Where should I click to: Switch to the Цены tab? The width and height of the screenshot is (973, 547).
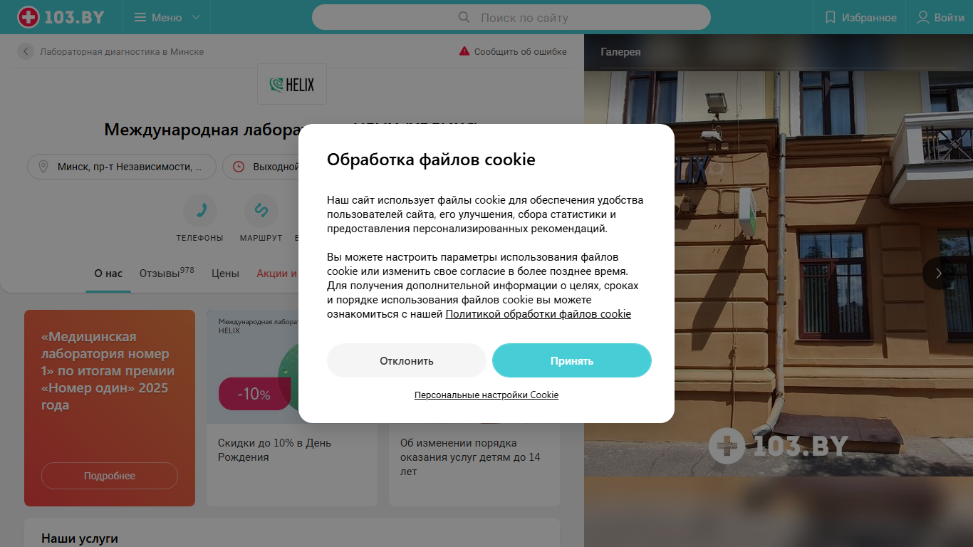coord(225,273)
